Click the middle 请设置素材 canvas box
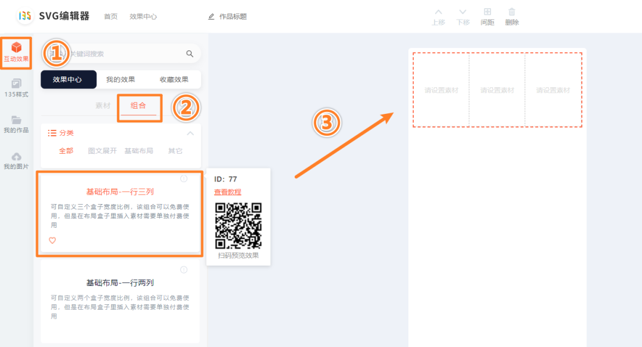 (x=497, y=90)
